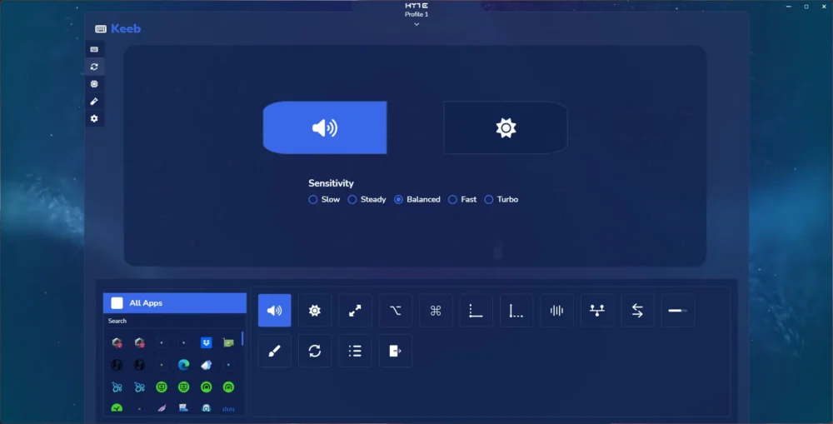Select the branching nodes function icon

[597, 311]
